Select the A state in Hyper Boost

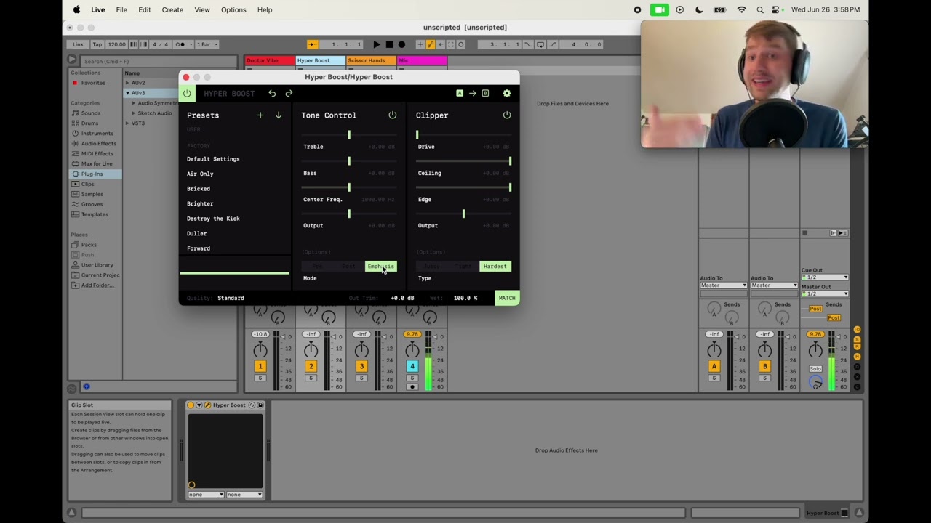(460, 94)
